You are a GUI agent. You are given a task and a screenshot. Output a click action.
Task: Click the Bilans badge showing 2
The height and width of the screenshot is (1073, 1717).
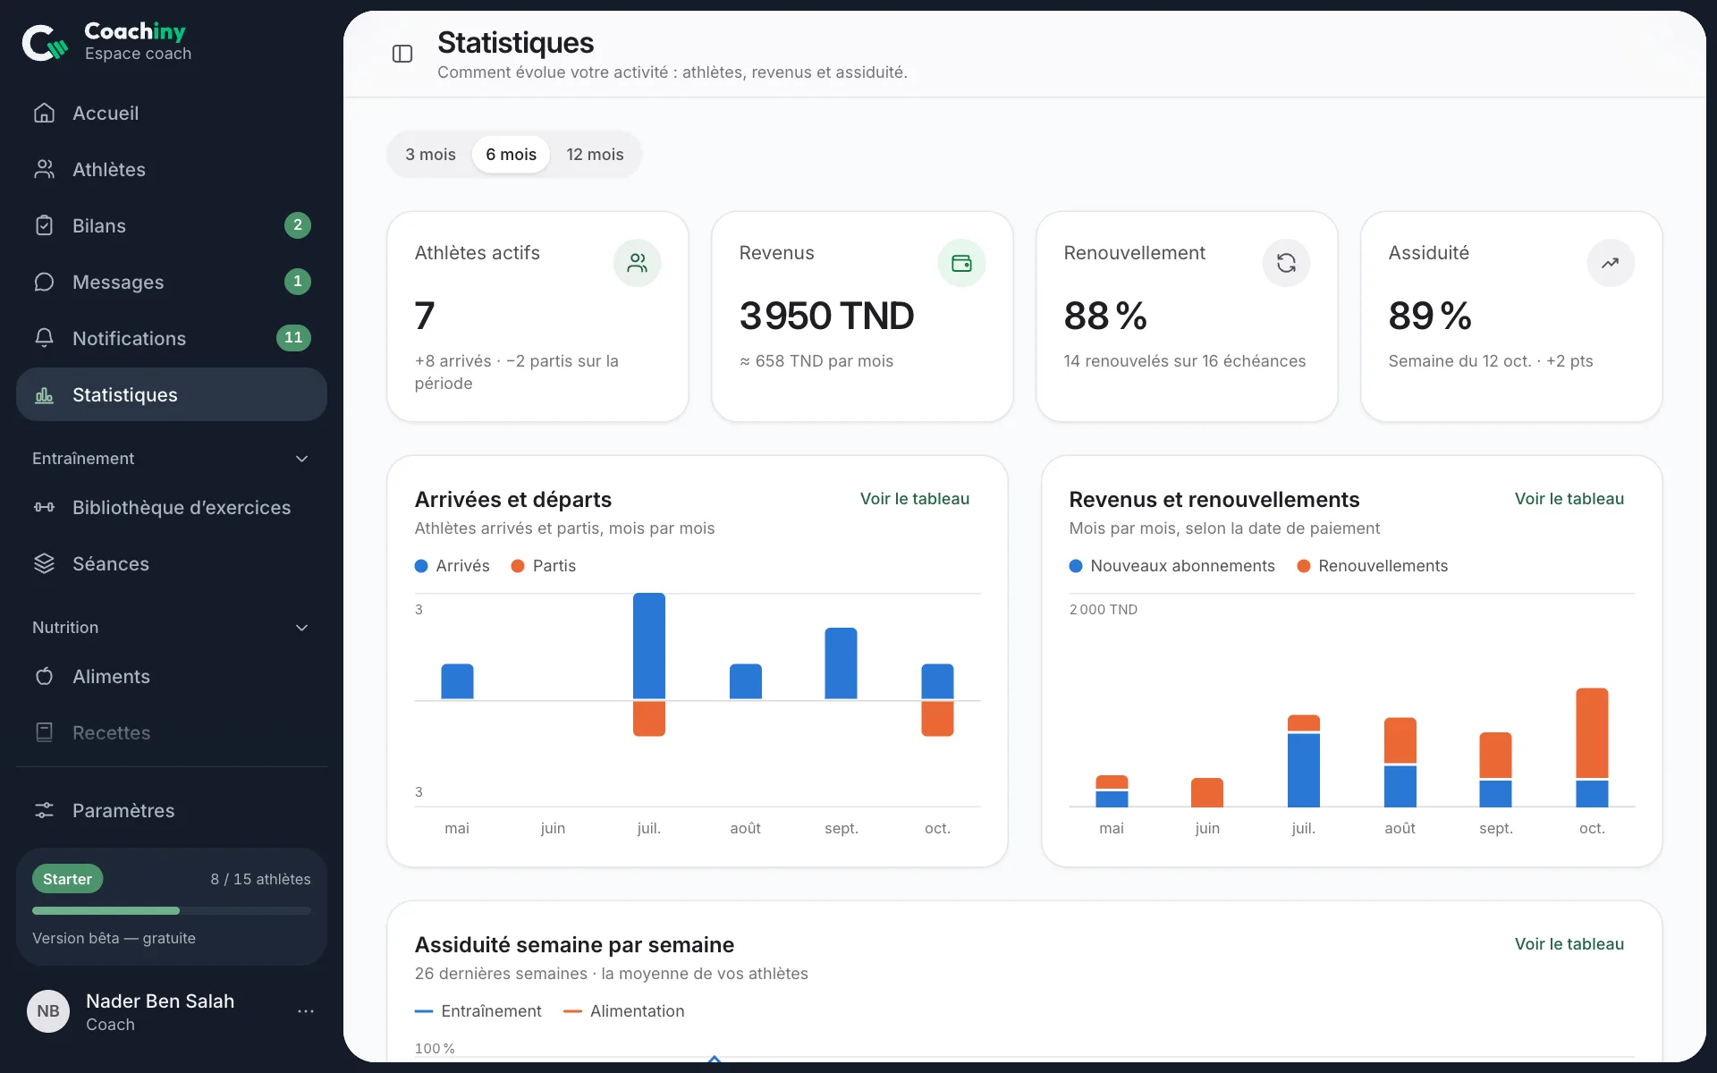[298, 225]
